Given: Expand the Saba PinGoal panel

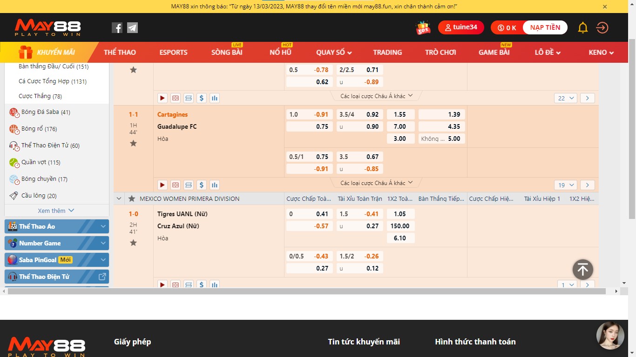Looking at the screenshot, I should [x=57, y=260].
